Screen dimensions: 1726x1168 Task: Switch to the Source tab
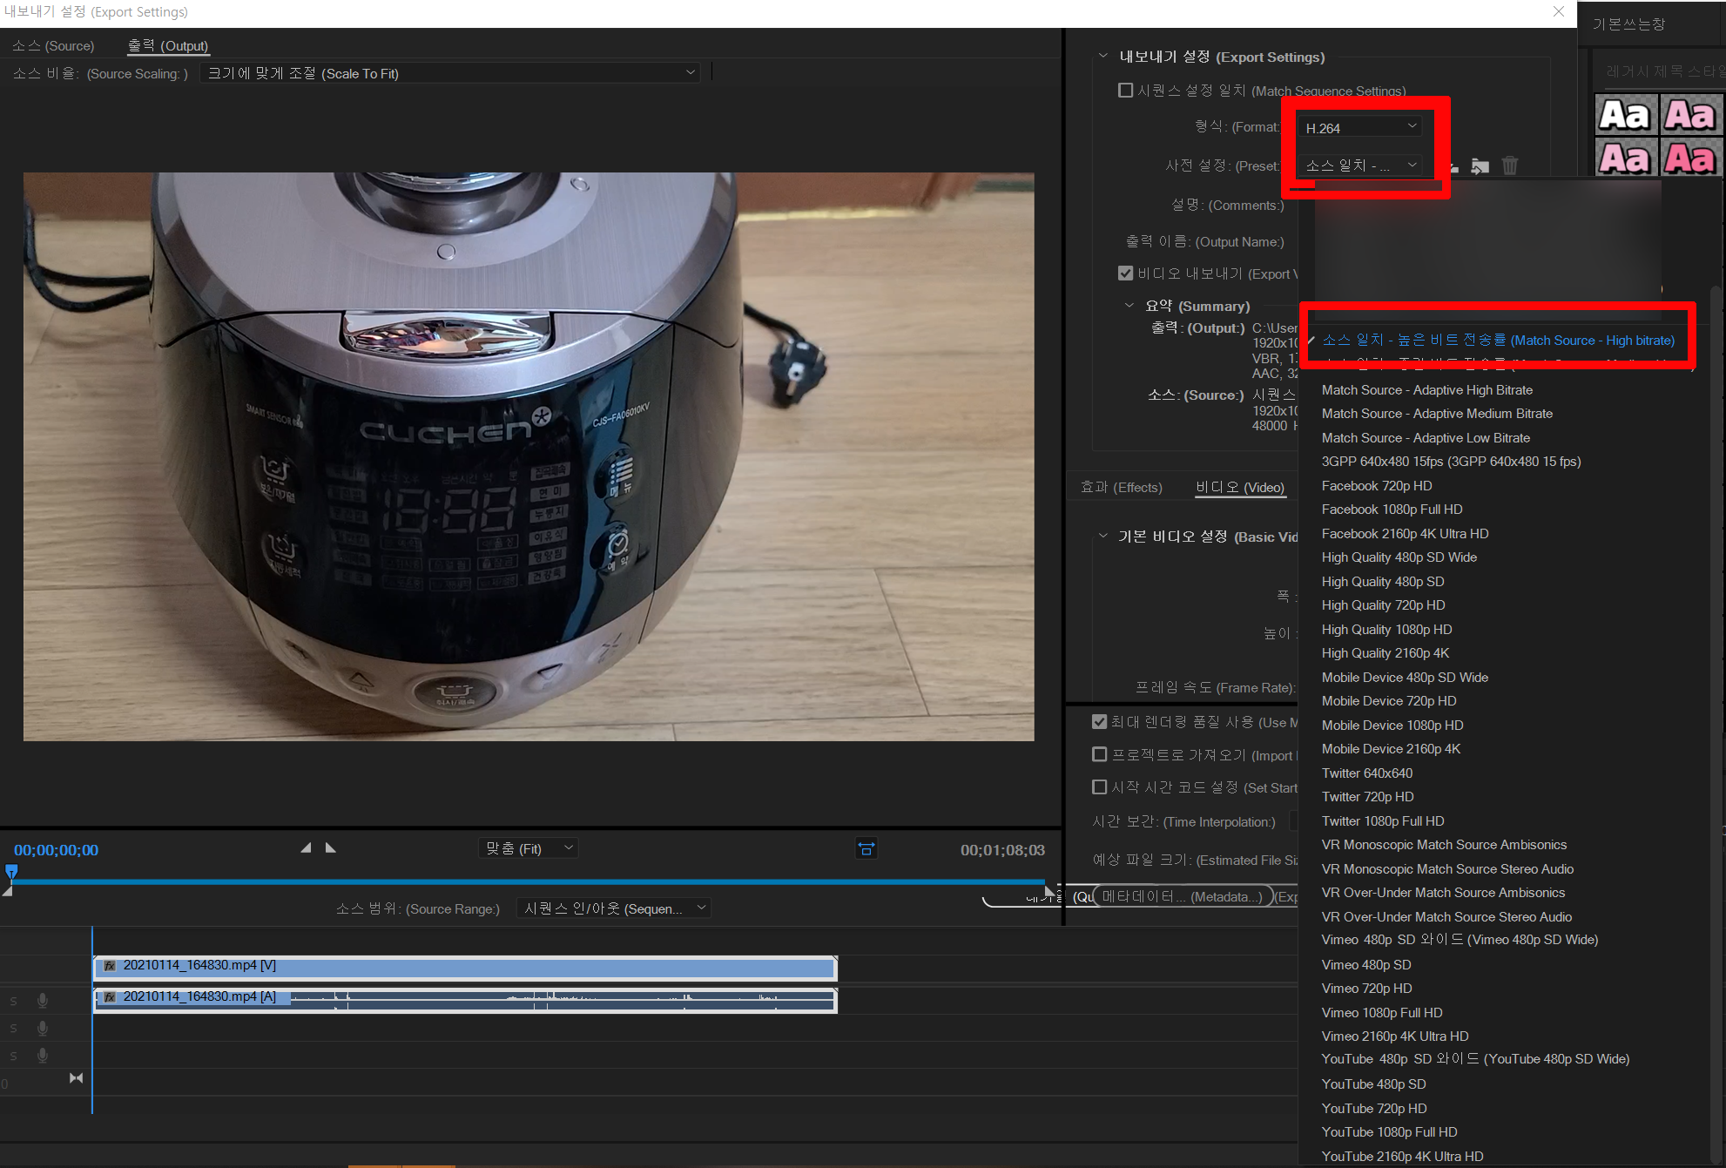tap(53, 45)
